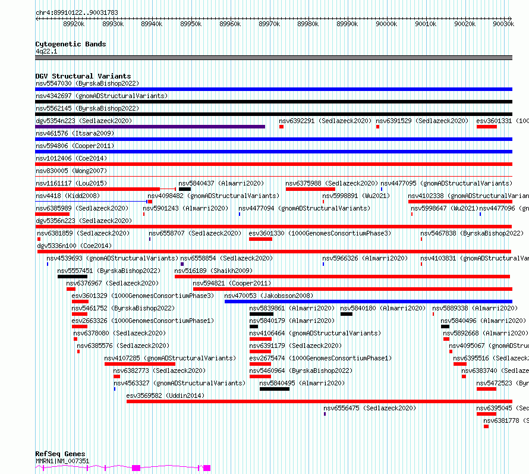
Task: Select the nsv594821 (Cooper2011) label
Action: pos(232,283)
